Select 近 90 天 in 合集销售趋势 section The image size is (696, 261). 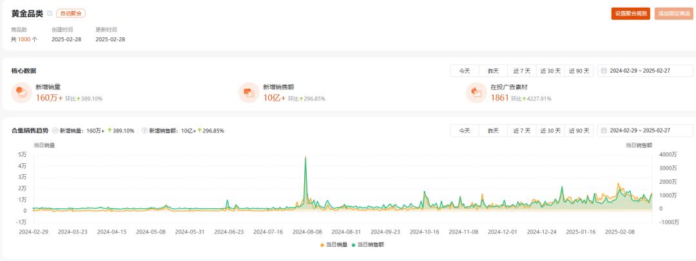[579, 130]
